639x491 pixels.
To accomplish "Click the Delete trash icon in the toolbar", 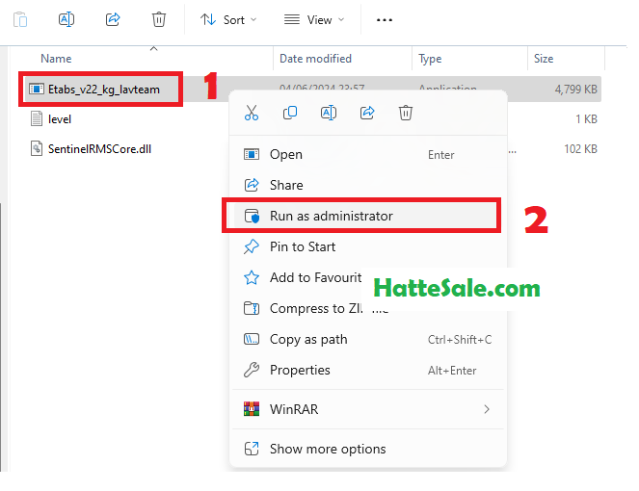I will click(158, 19).
